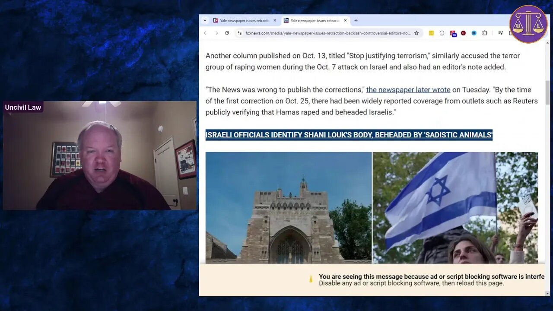Image resolution: width=553 pixels, height=311 pixels.
Task: Reload the current page
Action: click(227, 33)
